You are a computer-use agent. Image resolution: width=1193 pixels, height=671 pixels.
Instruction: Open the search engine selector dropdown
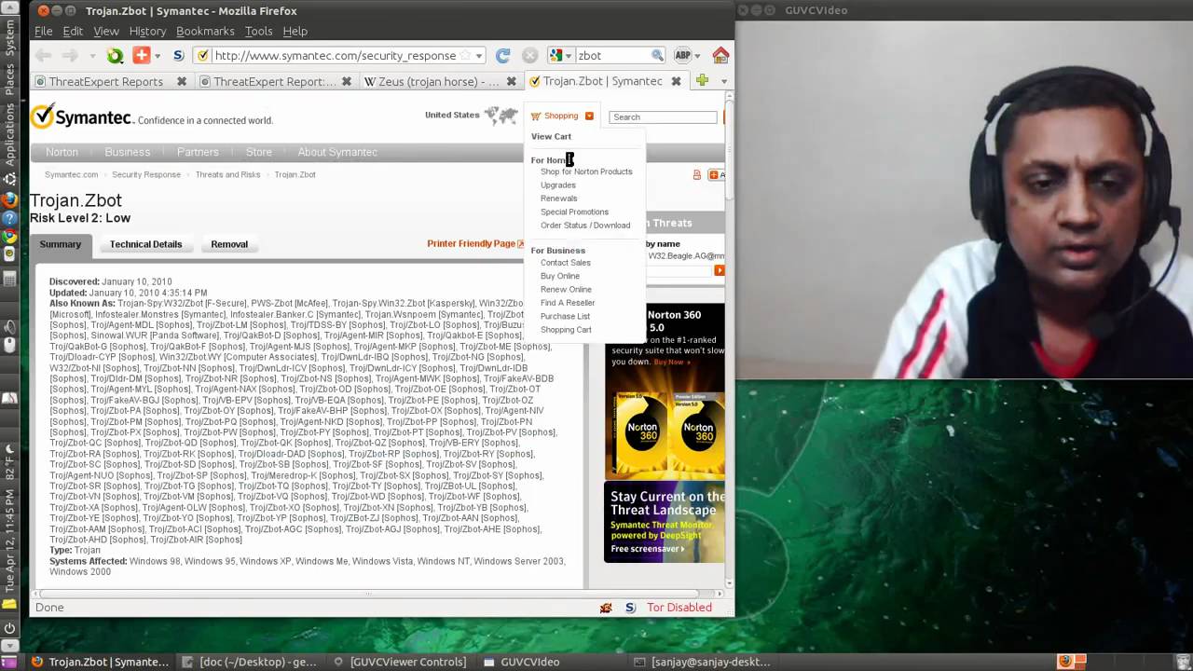568,56
